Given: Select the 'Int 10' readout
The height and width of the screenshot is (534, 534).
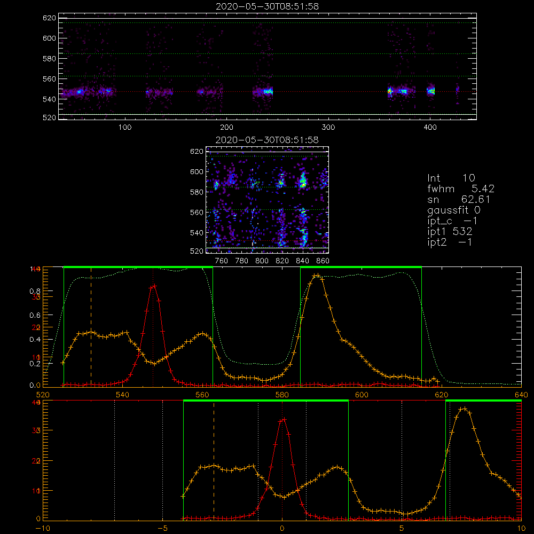Looking at the screenshot, I should (451, 178).
